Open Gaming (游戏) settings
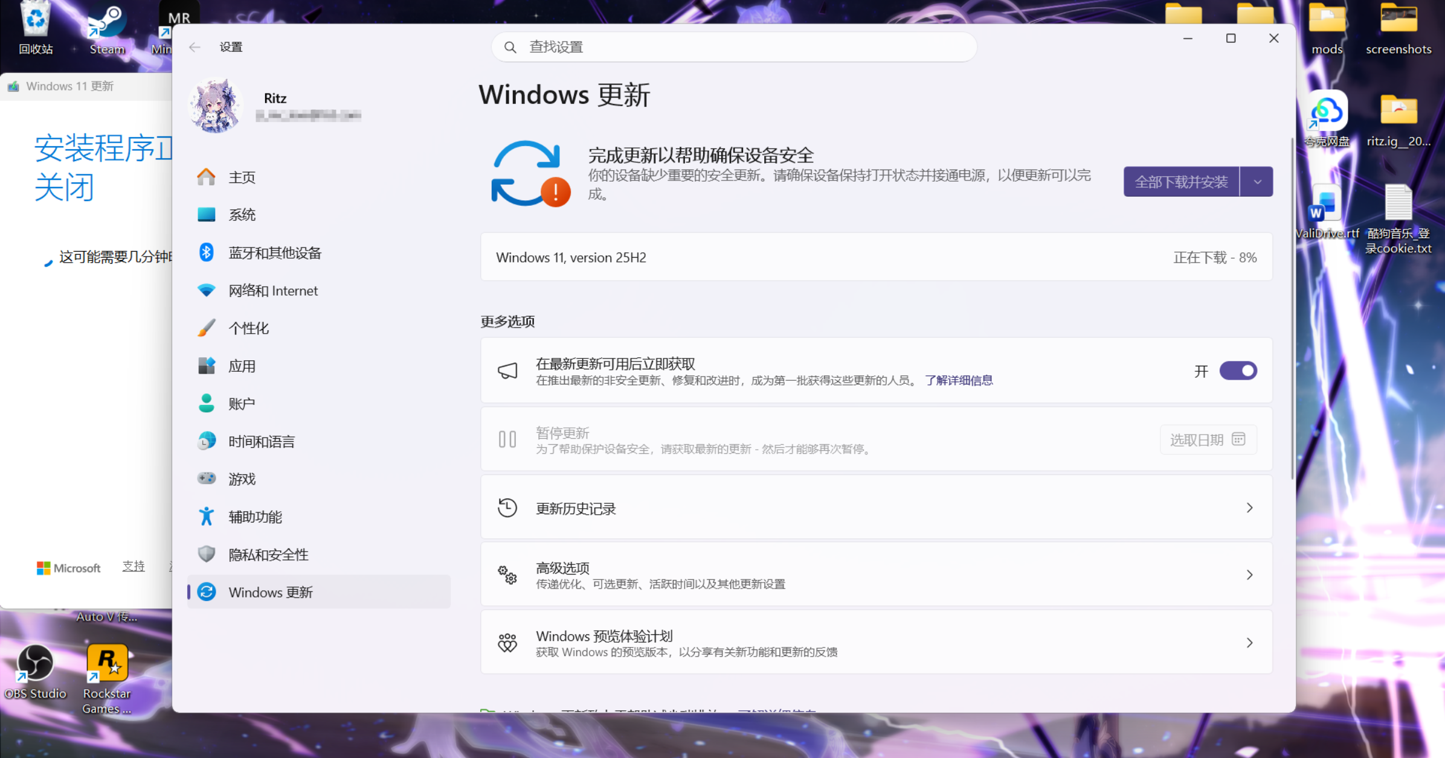 [x=318, y=479]
